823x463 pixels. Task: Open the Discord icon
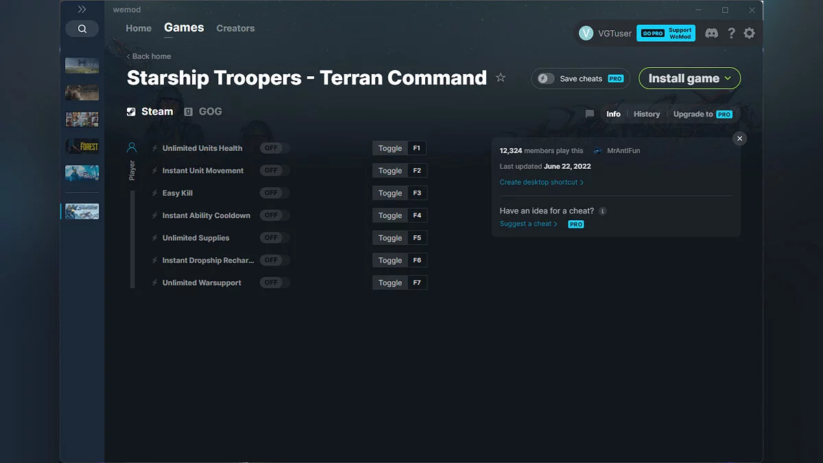(712, 33)
